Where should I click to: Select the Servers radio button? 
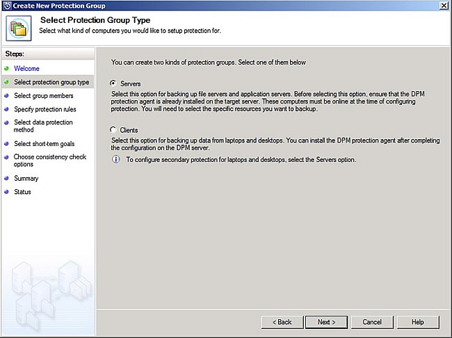(113, 83)
